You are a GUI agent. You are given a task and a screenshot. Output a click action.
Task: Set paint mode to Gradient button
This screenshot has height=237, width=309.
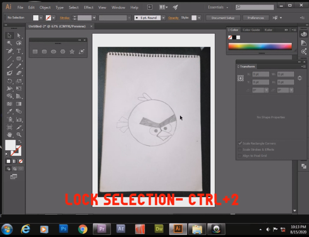(x=15, y=161)
